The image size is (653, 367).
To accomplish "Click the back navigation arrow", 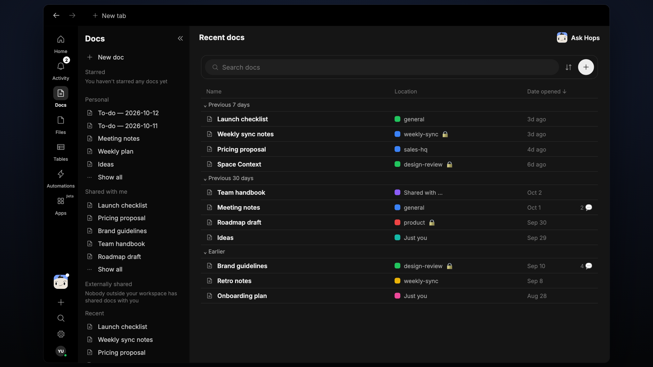I will pos(56,15).
